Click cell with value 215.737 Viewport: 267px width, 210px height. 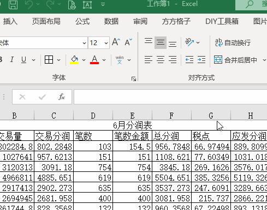(211, 198)
